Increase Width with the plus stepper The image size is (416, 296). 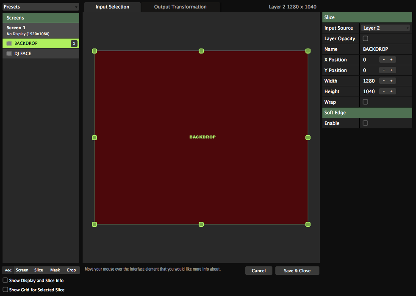[x=391, y=81]
